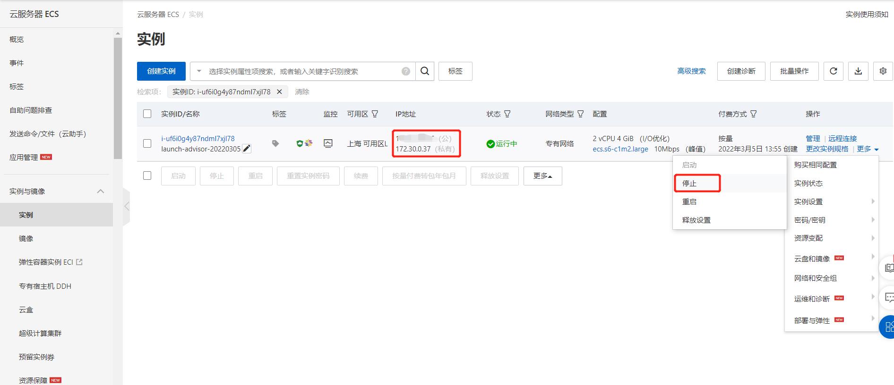The width and height of the screenshot is (894, 385).
Task: Choose 释放设置 in the submenu
Action: (729, 220)
